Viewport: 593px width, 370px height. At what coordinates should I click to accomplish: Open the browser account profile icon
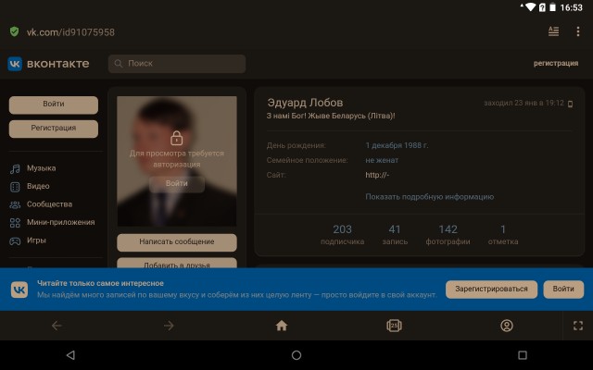point(507,326)
